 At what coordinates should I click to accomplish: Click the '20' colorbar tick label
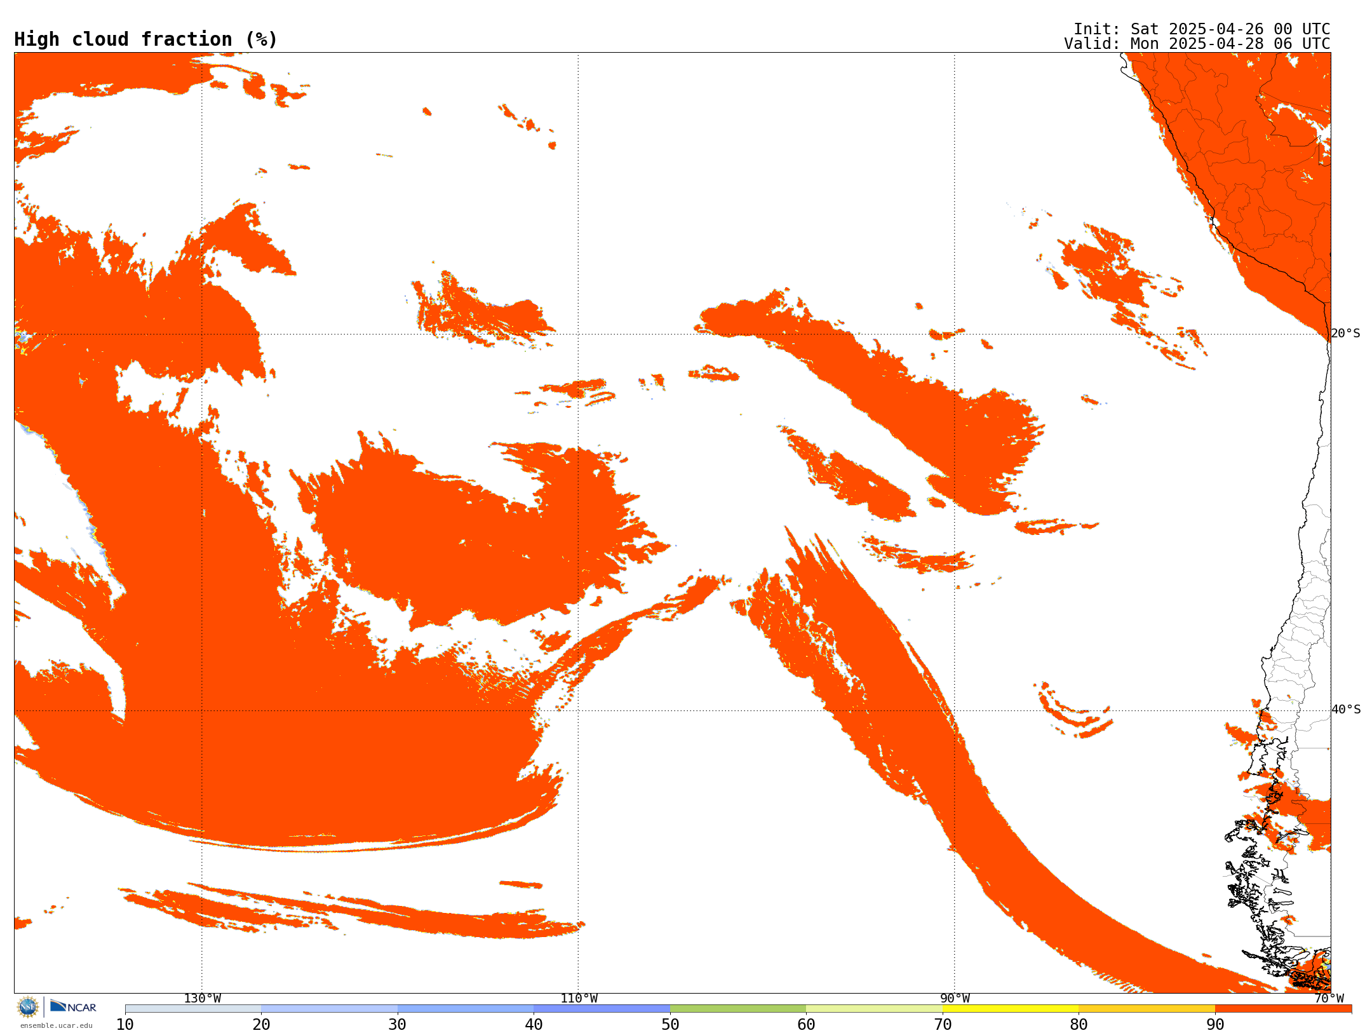click(261, 1025)
